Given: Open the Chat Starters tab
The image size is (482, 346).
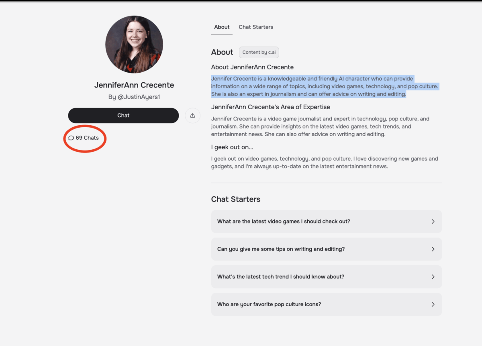Looking at the screenshot, I should click(x=256, y=27).
